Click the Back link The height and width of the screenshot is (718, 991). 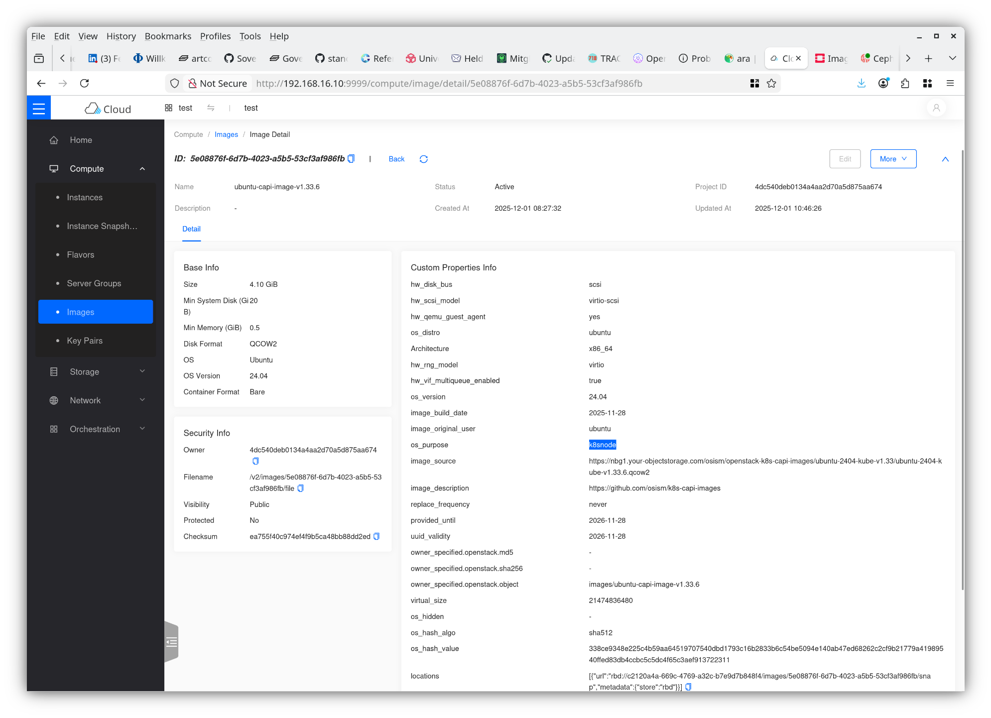(x=396, y=159)
